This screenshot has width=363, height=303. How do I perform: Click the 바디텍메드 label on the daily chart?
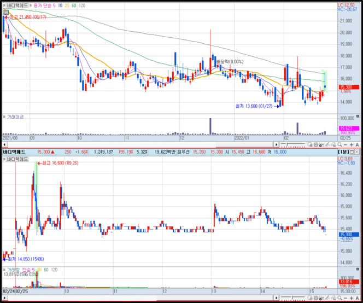point(17,5)
